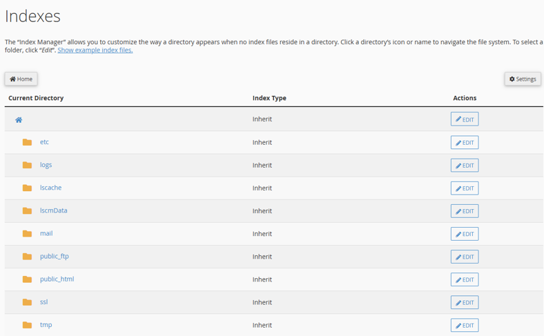The width and height of the screenshot is (544, 336).
Task: Click the home icon in directory list
Action: [19, 120]
